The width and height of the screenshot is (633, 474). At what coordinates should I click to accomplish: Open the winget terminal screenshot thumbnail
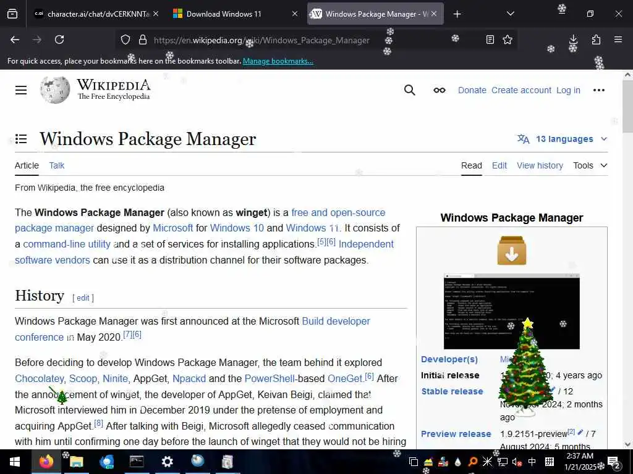point(511,312)
